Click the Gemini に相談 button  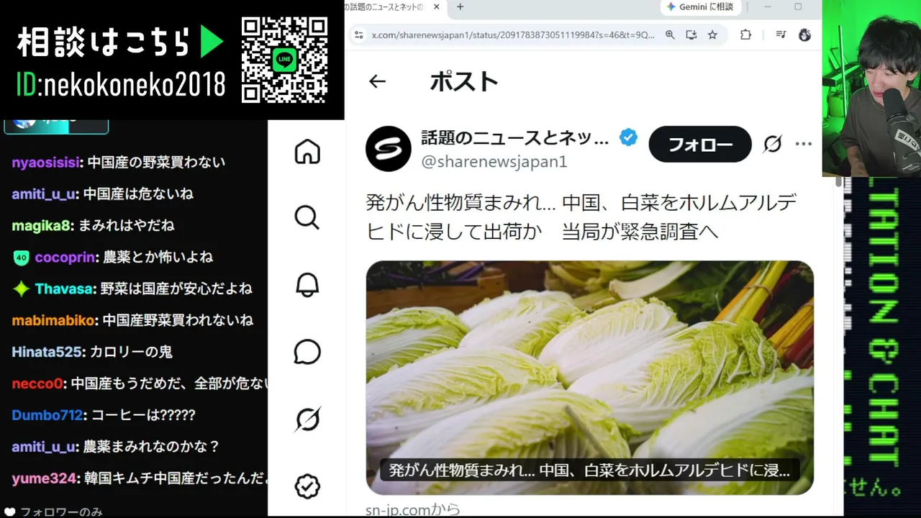click(700, 7)
